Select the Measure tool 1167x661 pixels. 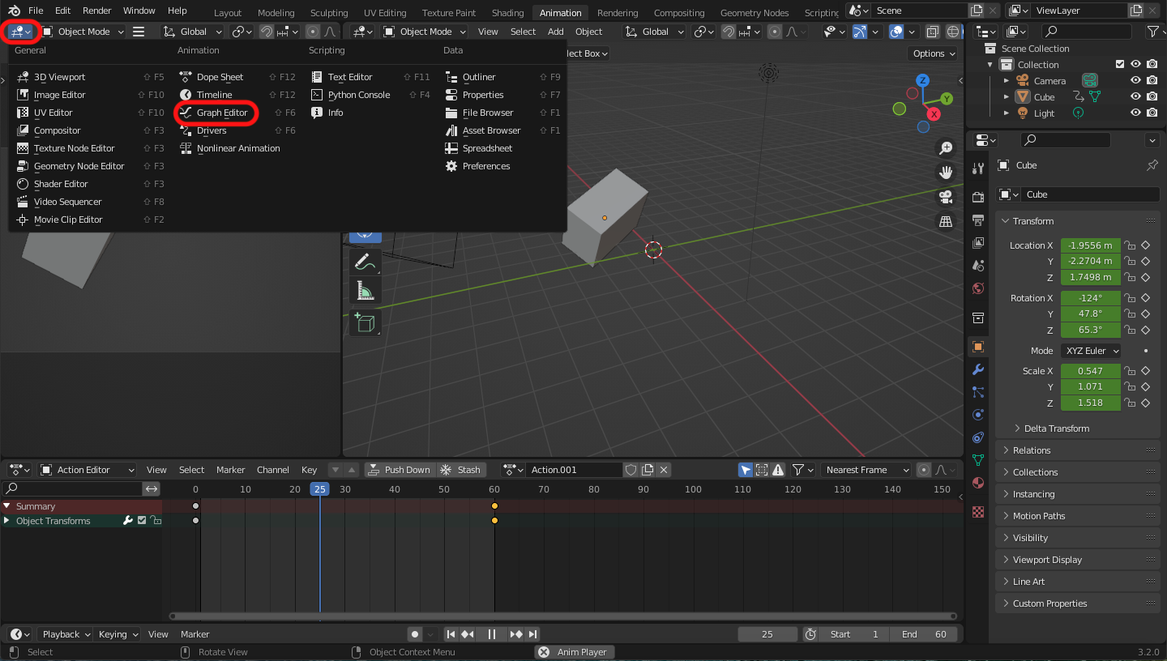click(365, 290)
